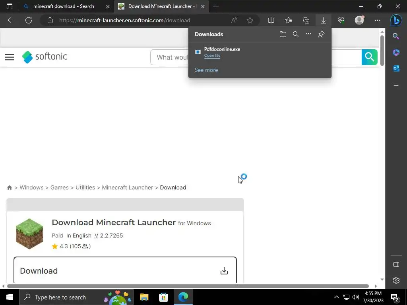Open Edge Settings and more menu
Image resolution: width=407 pixels, height=305 pixels.
click(x=378, y=20)
